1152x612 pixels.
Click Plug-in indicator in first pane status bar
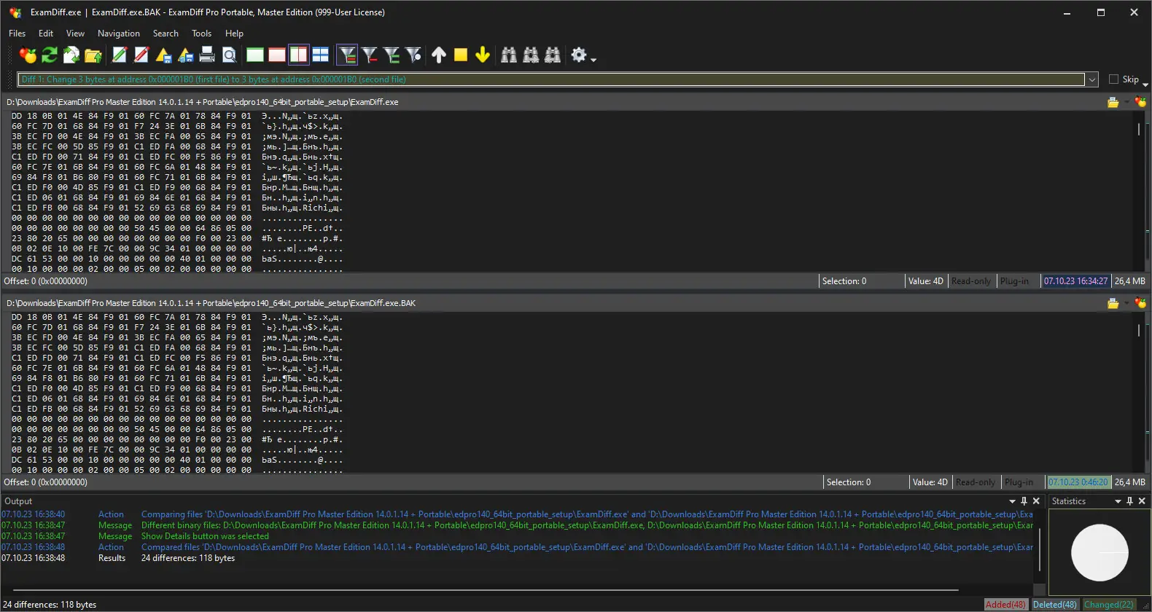(1014, 281)
